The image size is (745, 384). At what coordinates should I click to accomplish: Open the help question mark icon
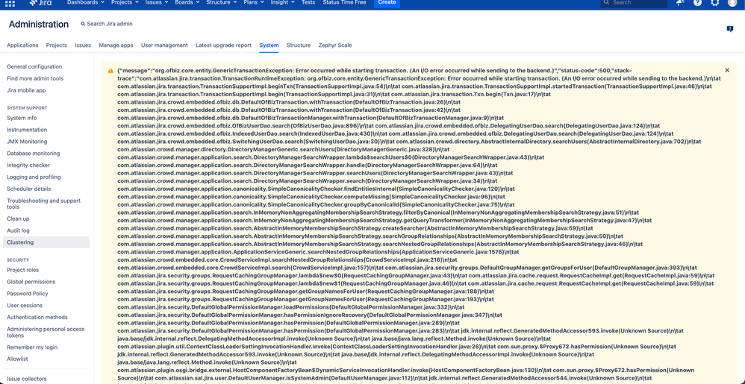pyautogui.click(x=697, y=3)
